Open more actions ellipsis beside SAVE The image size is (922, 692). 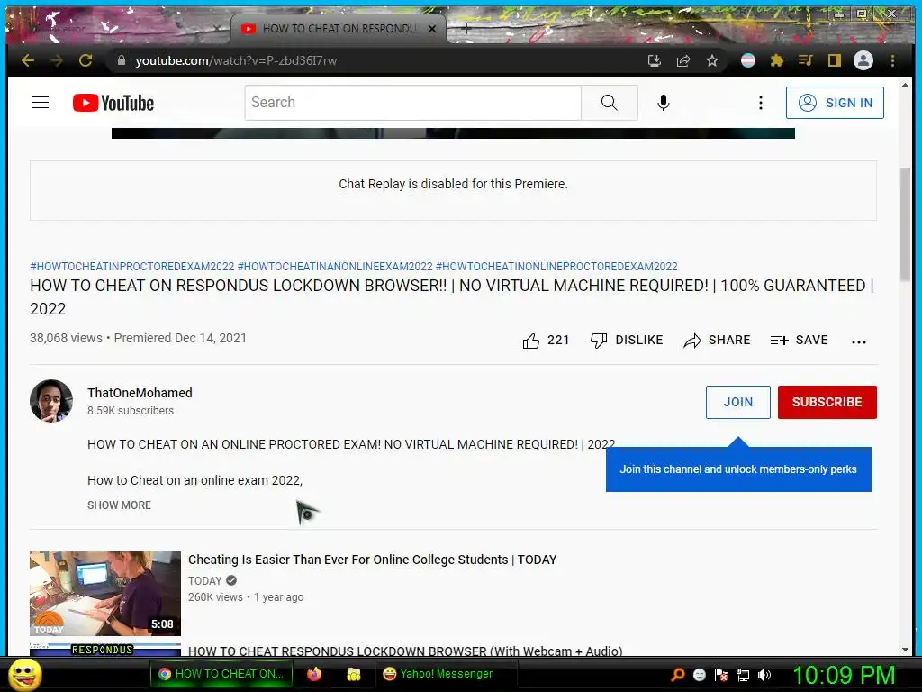858,341
